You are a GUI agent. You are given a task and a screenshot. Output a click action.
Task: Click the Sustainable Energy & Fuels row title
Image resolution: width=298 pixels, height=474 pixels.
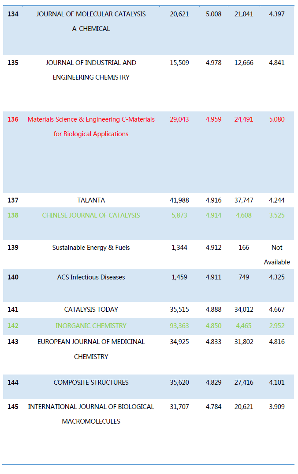click(x=91, y=248)
